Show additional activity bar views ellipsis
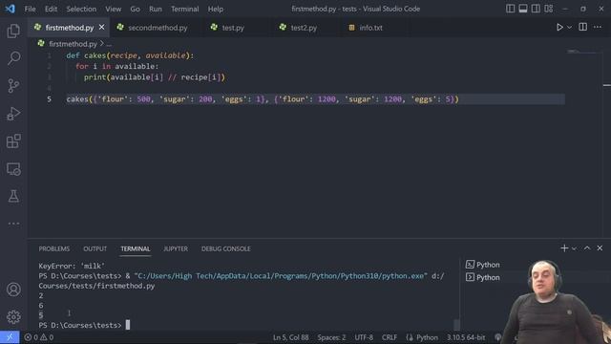Viewport: 611px width, 344px height. (x=13, y=224)
